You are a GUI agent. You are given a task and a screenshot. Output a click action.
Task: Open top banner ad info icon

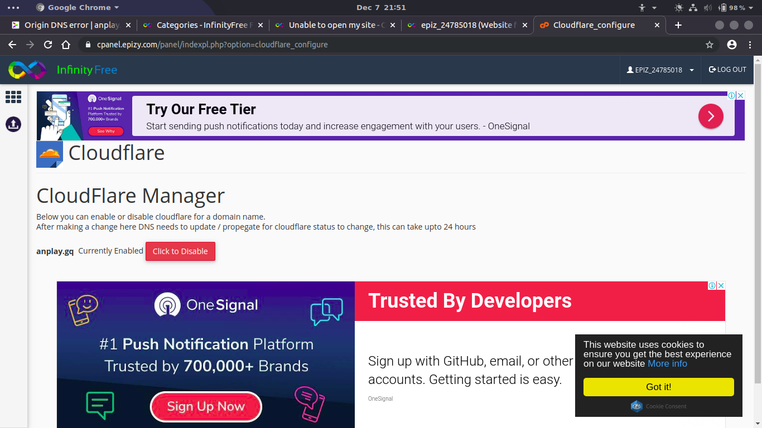[731, 96]
